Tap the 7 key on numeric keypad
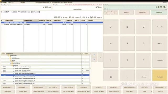Image resolution: width=168 pixels, height=94 pixels. pyautogui.click(x=111, y=27)
